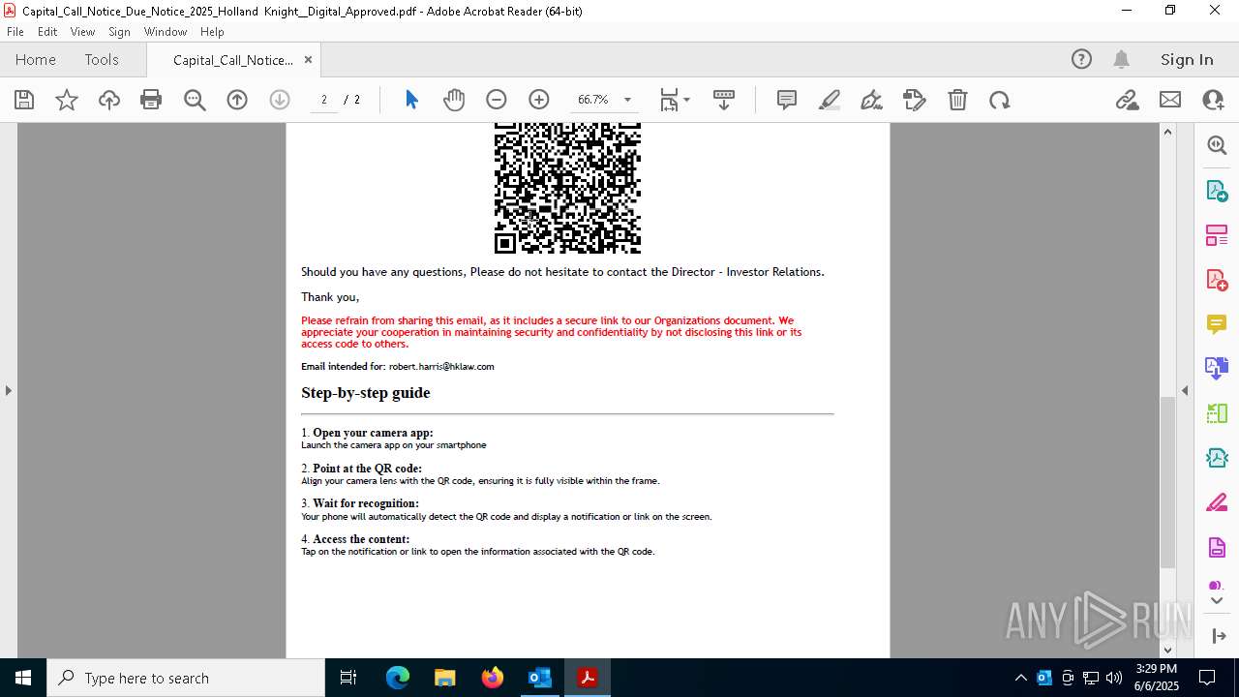Collapse the right tools pane arrow
The height and width of the screenshot is (697, 1239).
pos(1185,390)
